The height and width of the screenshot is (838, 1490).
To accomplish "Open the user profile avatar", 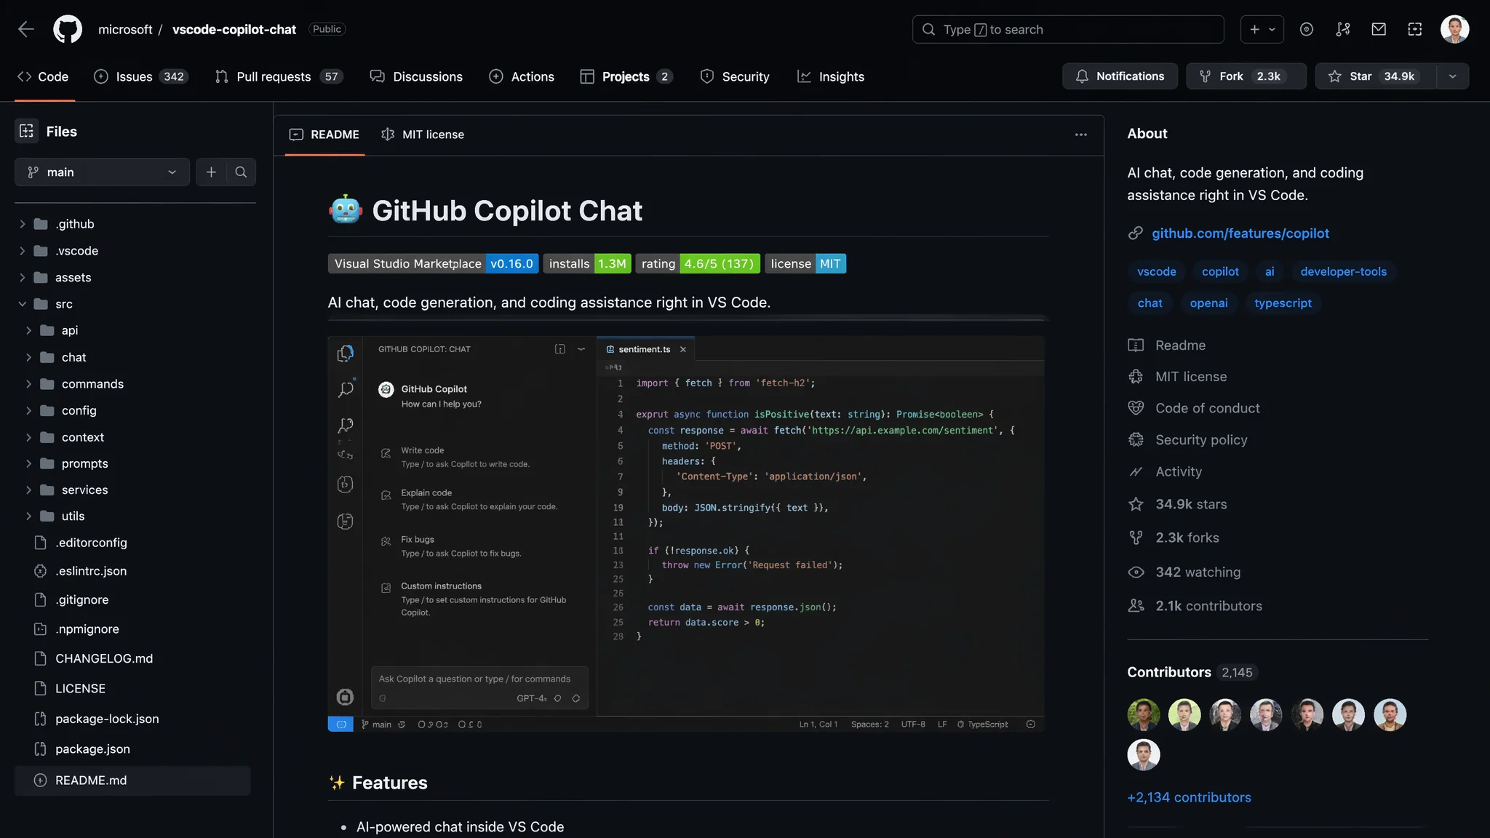I will coord(1455,29).
